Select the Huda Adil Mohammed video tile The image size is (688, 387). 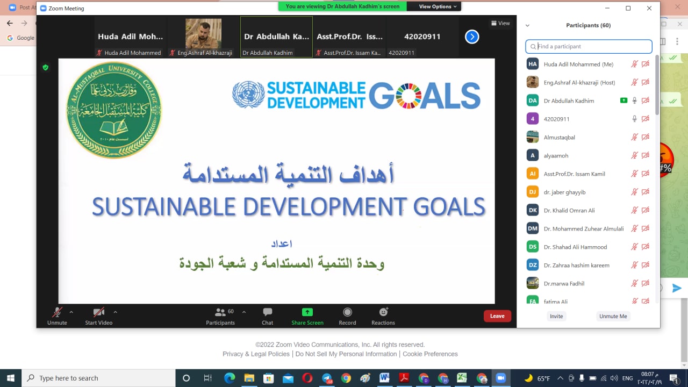pyautogui.click(x=130, y=37)
